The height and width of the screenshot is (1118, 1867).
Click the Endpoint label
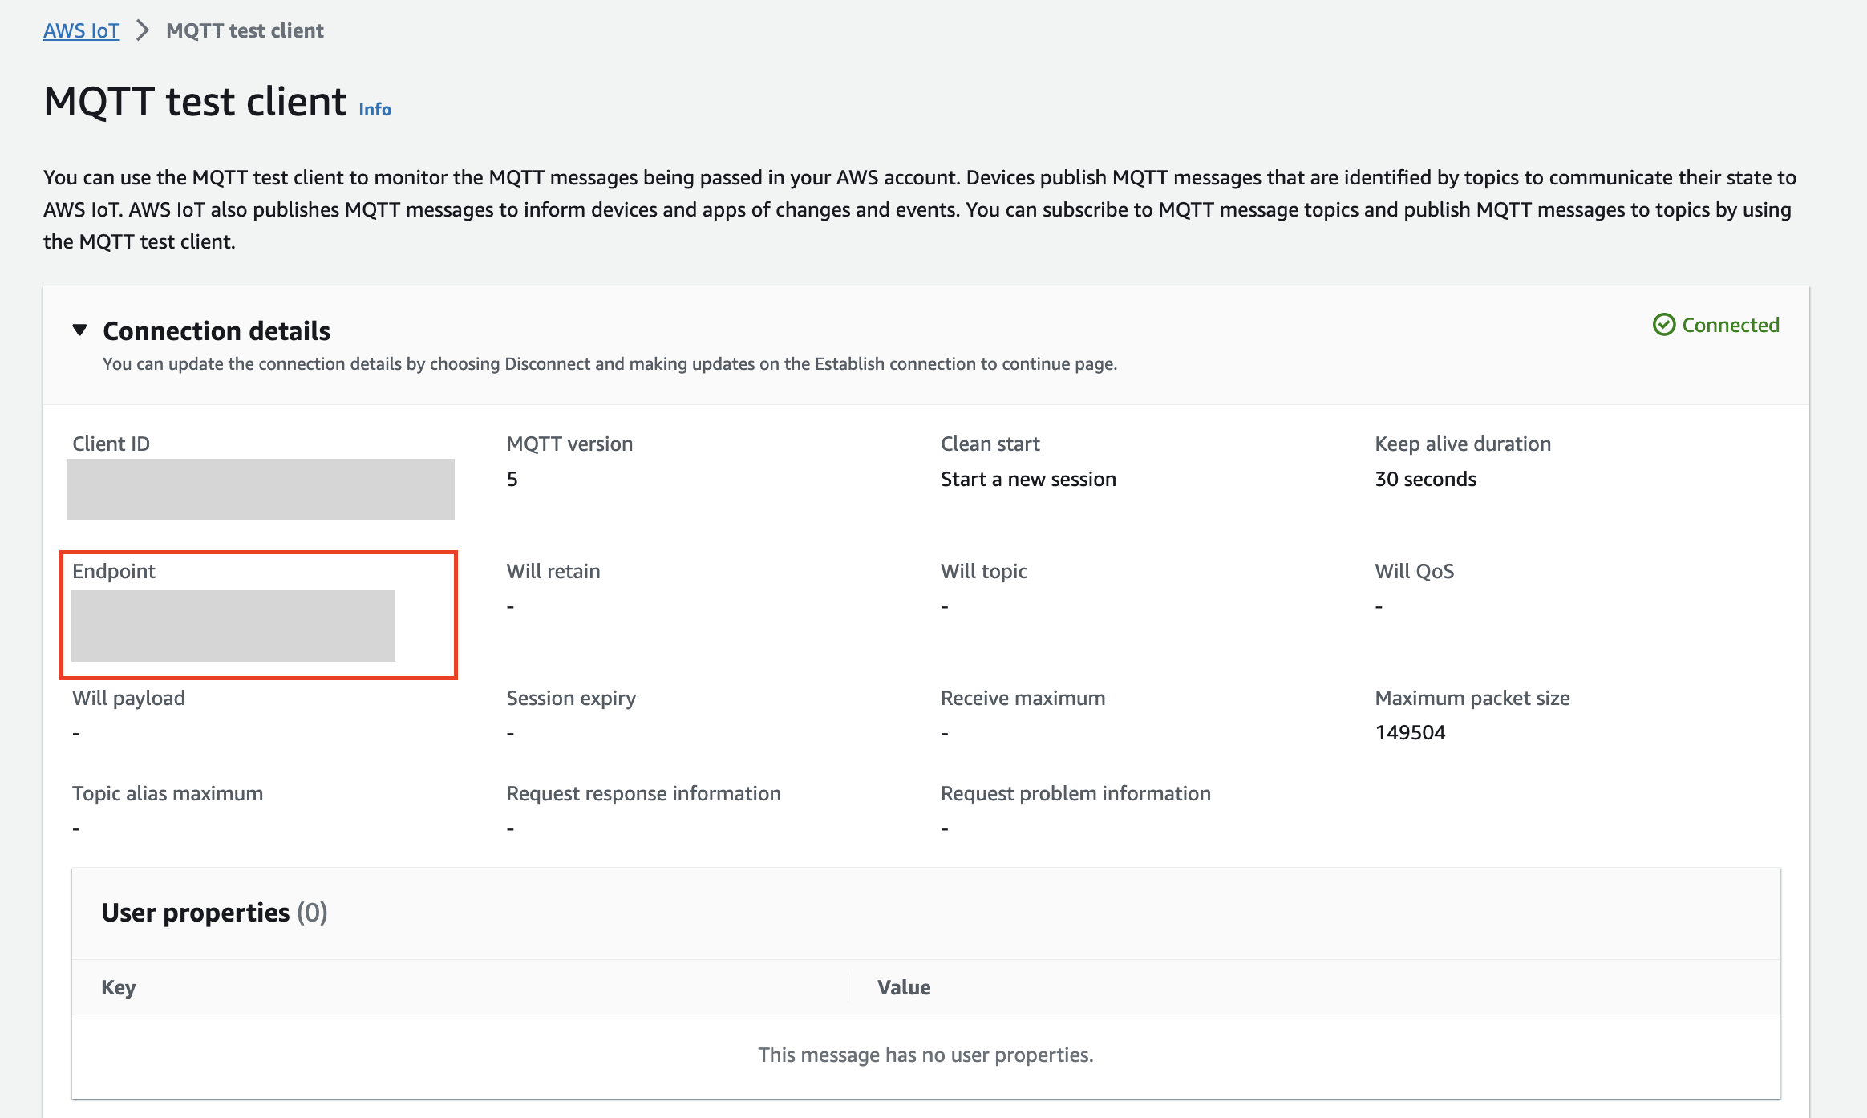tap(114, 571)
